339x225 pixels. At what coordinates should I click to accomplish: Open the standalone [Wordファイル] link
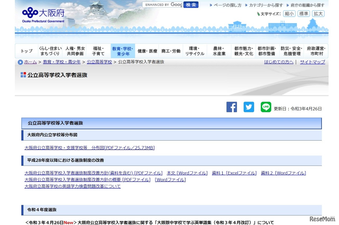170,180
